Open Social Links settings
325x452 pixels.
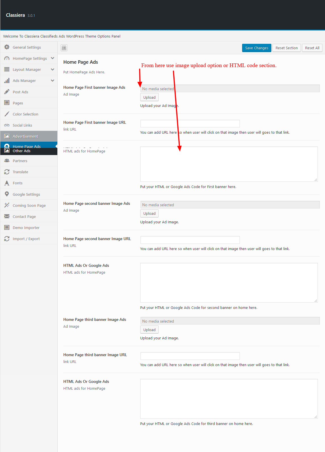point(29,125)
